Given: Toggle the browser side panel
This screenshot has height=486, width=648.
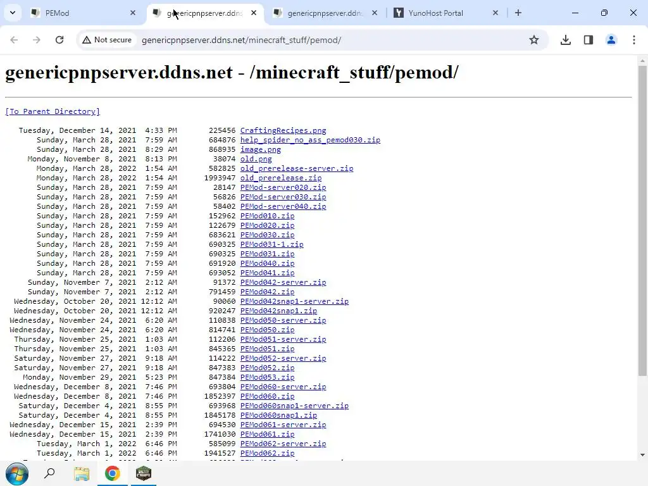Looking at the screenshot, I should [589, 40].
